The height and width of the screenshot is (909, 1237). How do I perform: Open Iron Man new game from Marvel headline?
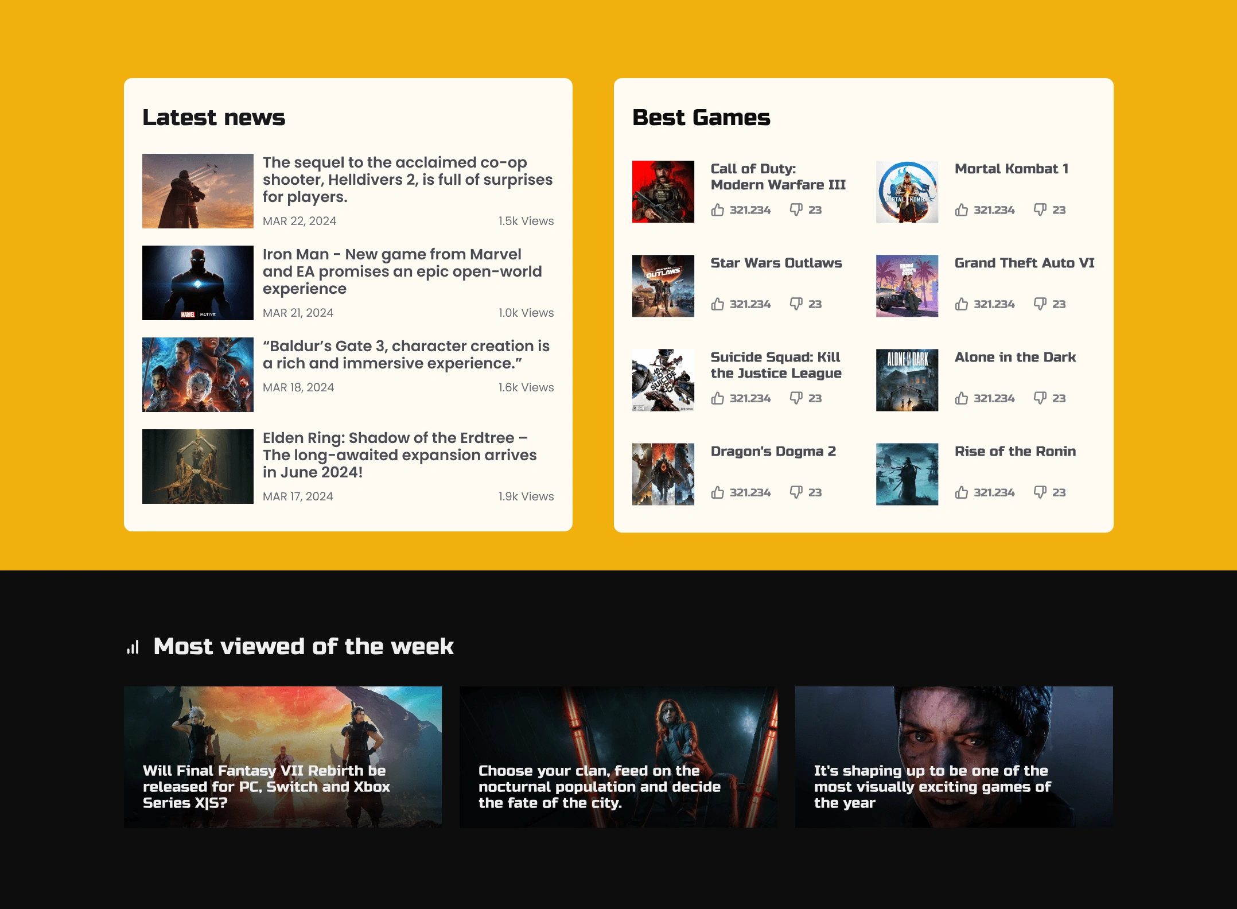(402, 271)
